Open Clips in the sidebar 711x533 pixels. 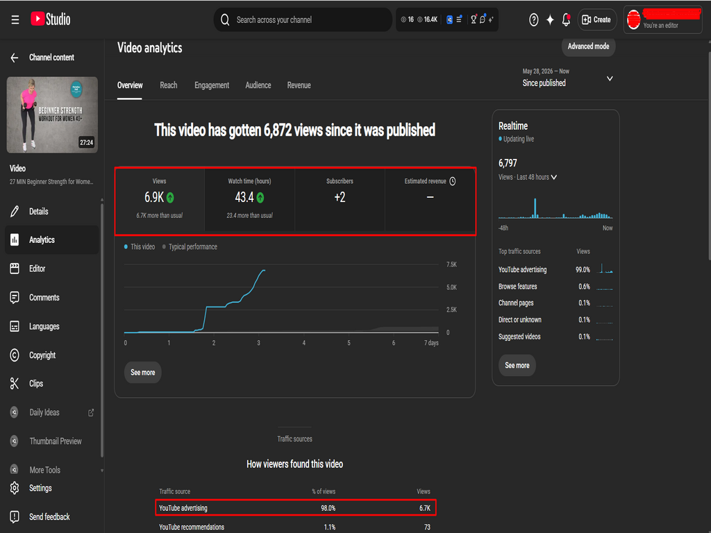(x=51, y=383)
